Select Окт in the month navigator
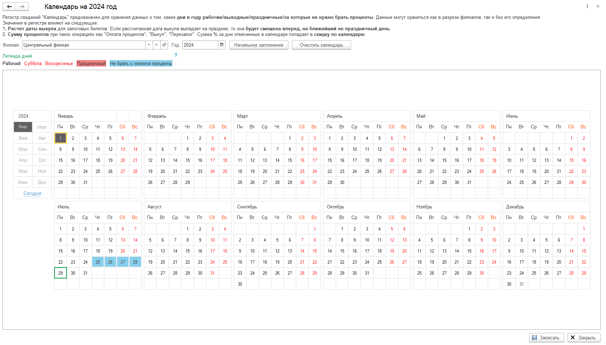This screenshot has height=345, width=606. click(x=42, y=160)
